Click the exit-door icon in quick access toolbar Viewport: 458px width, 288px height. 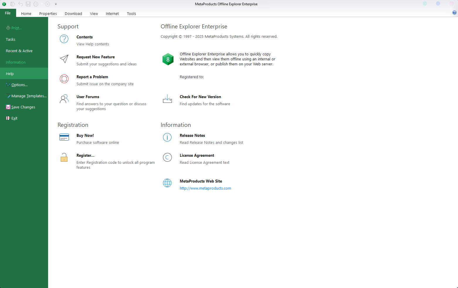[13, 4]
